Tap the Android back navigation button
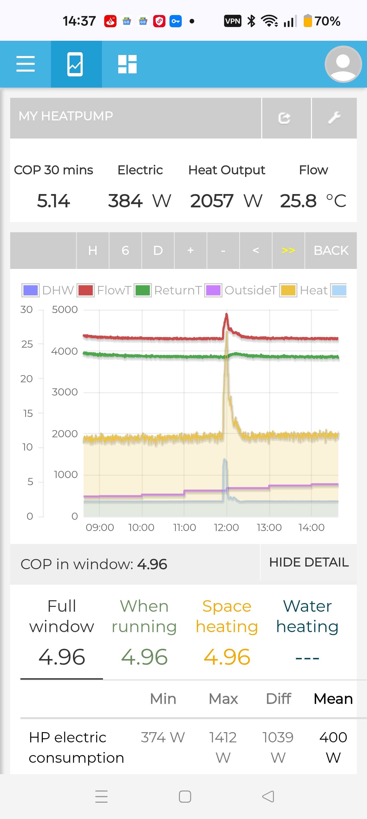Viewport: 367px width, 819px height. coord(268,796)
